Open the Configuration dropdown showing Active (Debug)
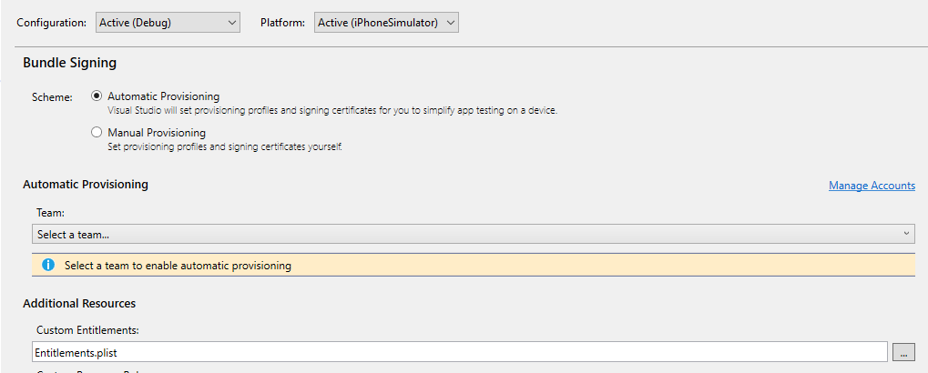Viewport: 928px width, 373px height. point(168,23)
